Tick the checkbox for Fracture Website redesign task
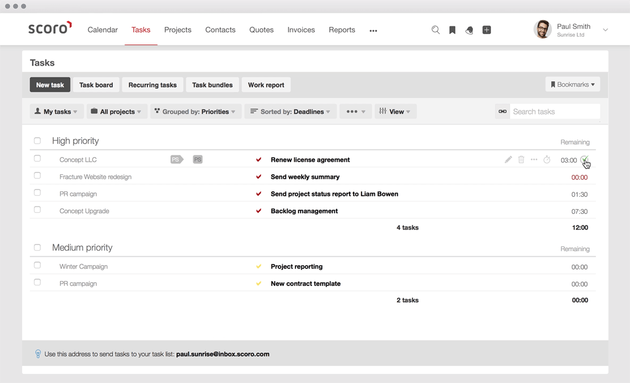 coord(37,176)
